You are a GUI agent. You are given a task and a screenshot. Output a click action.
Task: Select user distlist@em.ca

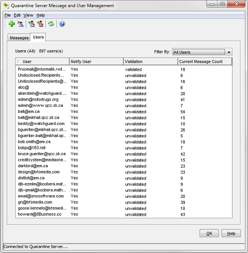[x=124, y=178]
